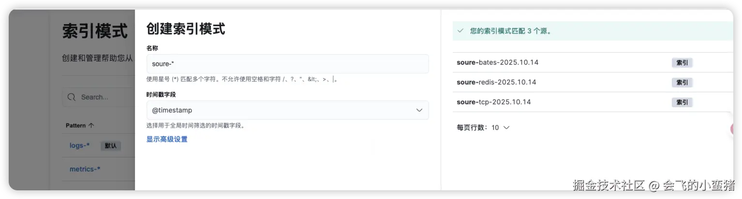Click the checkmark icon in the match notice

pyautogui.click(x=460, y=31)
